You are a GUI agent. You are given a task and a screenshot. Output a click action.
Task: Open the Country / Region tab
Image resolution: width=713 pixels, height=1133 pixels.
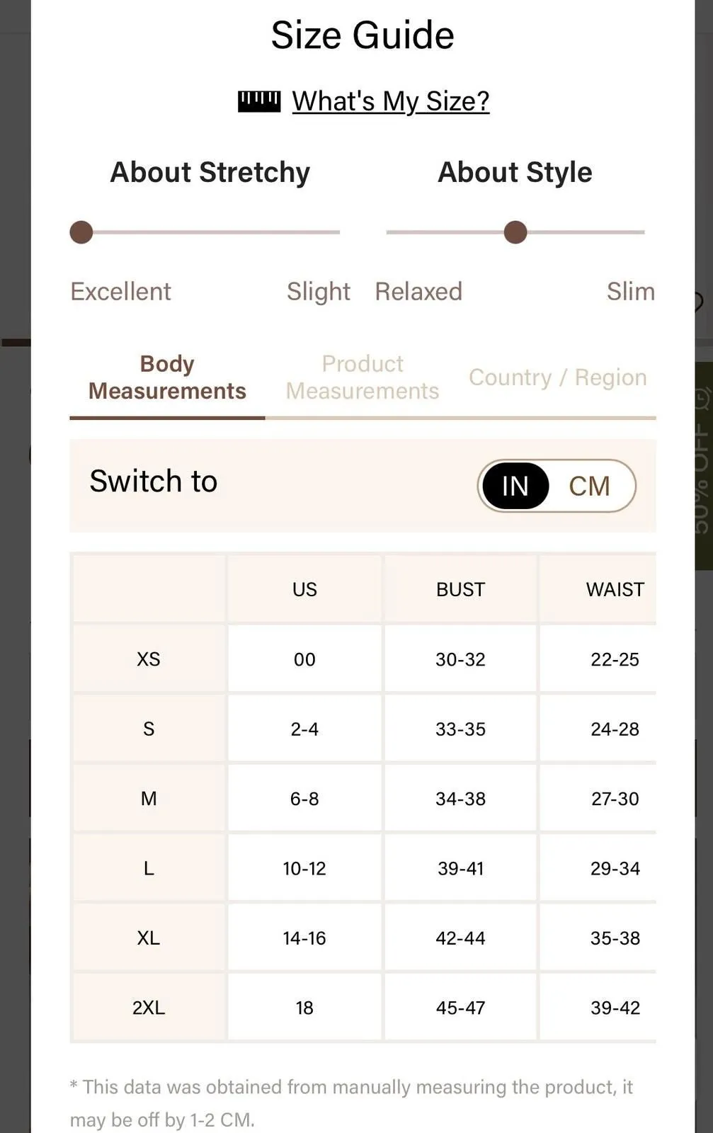(x=558, y=377)
